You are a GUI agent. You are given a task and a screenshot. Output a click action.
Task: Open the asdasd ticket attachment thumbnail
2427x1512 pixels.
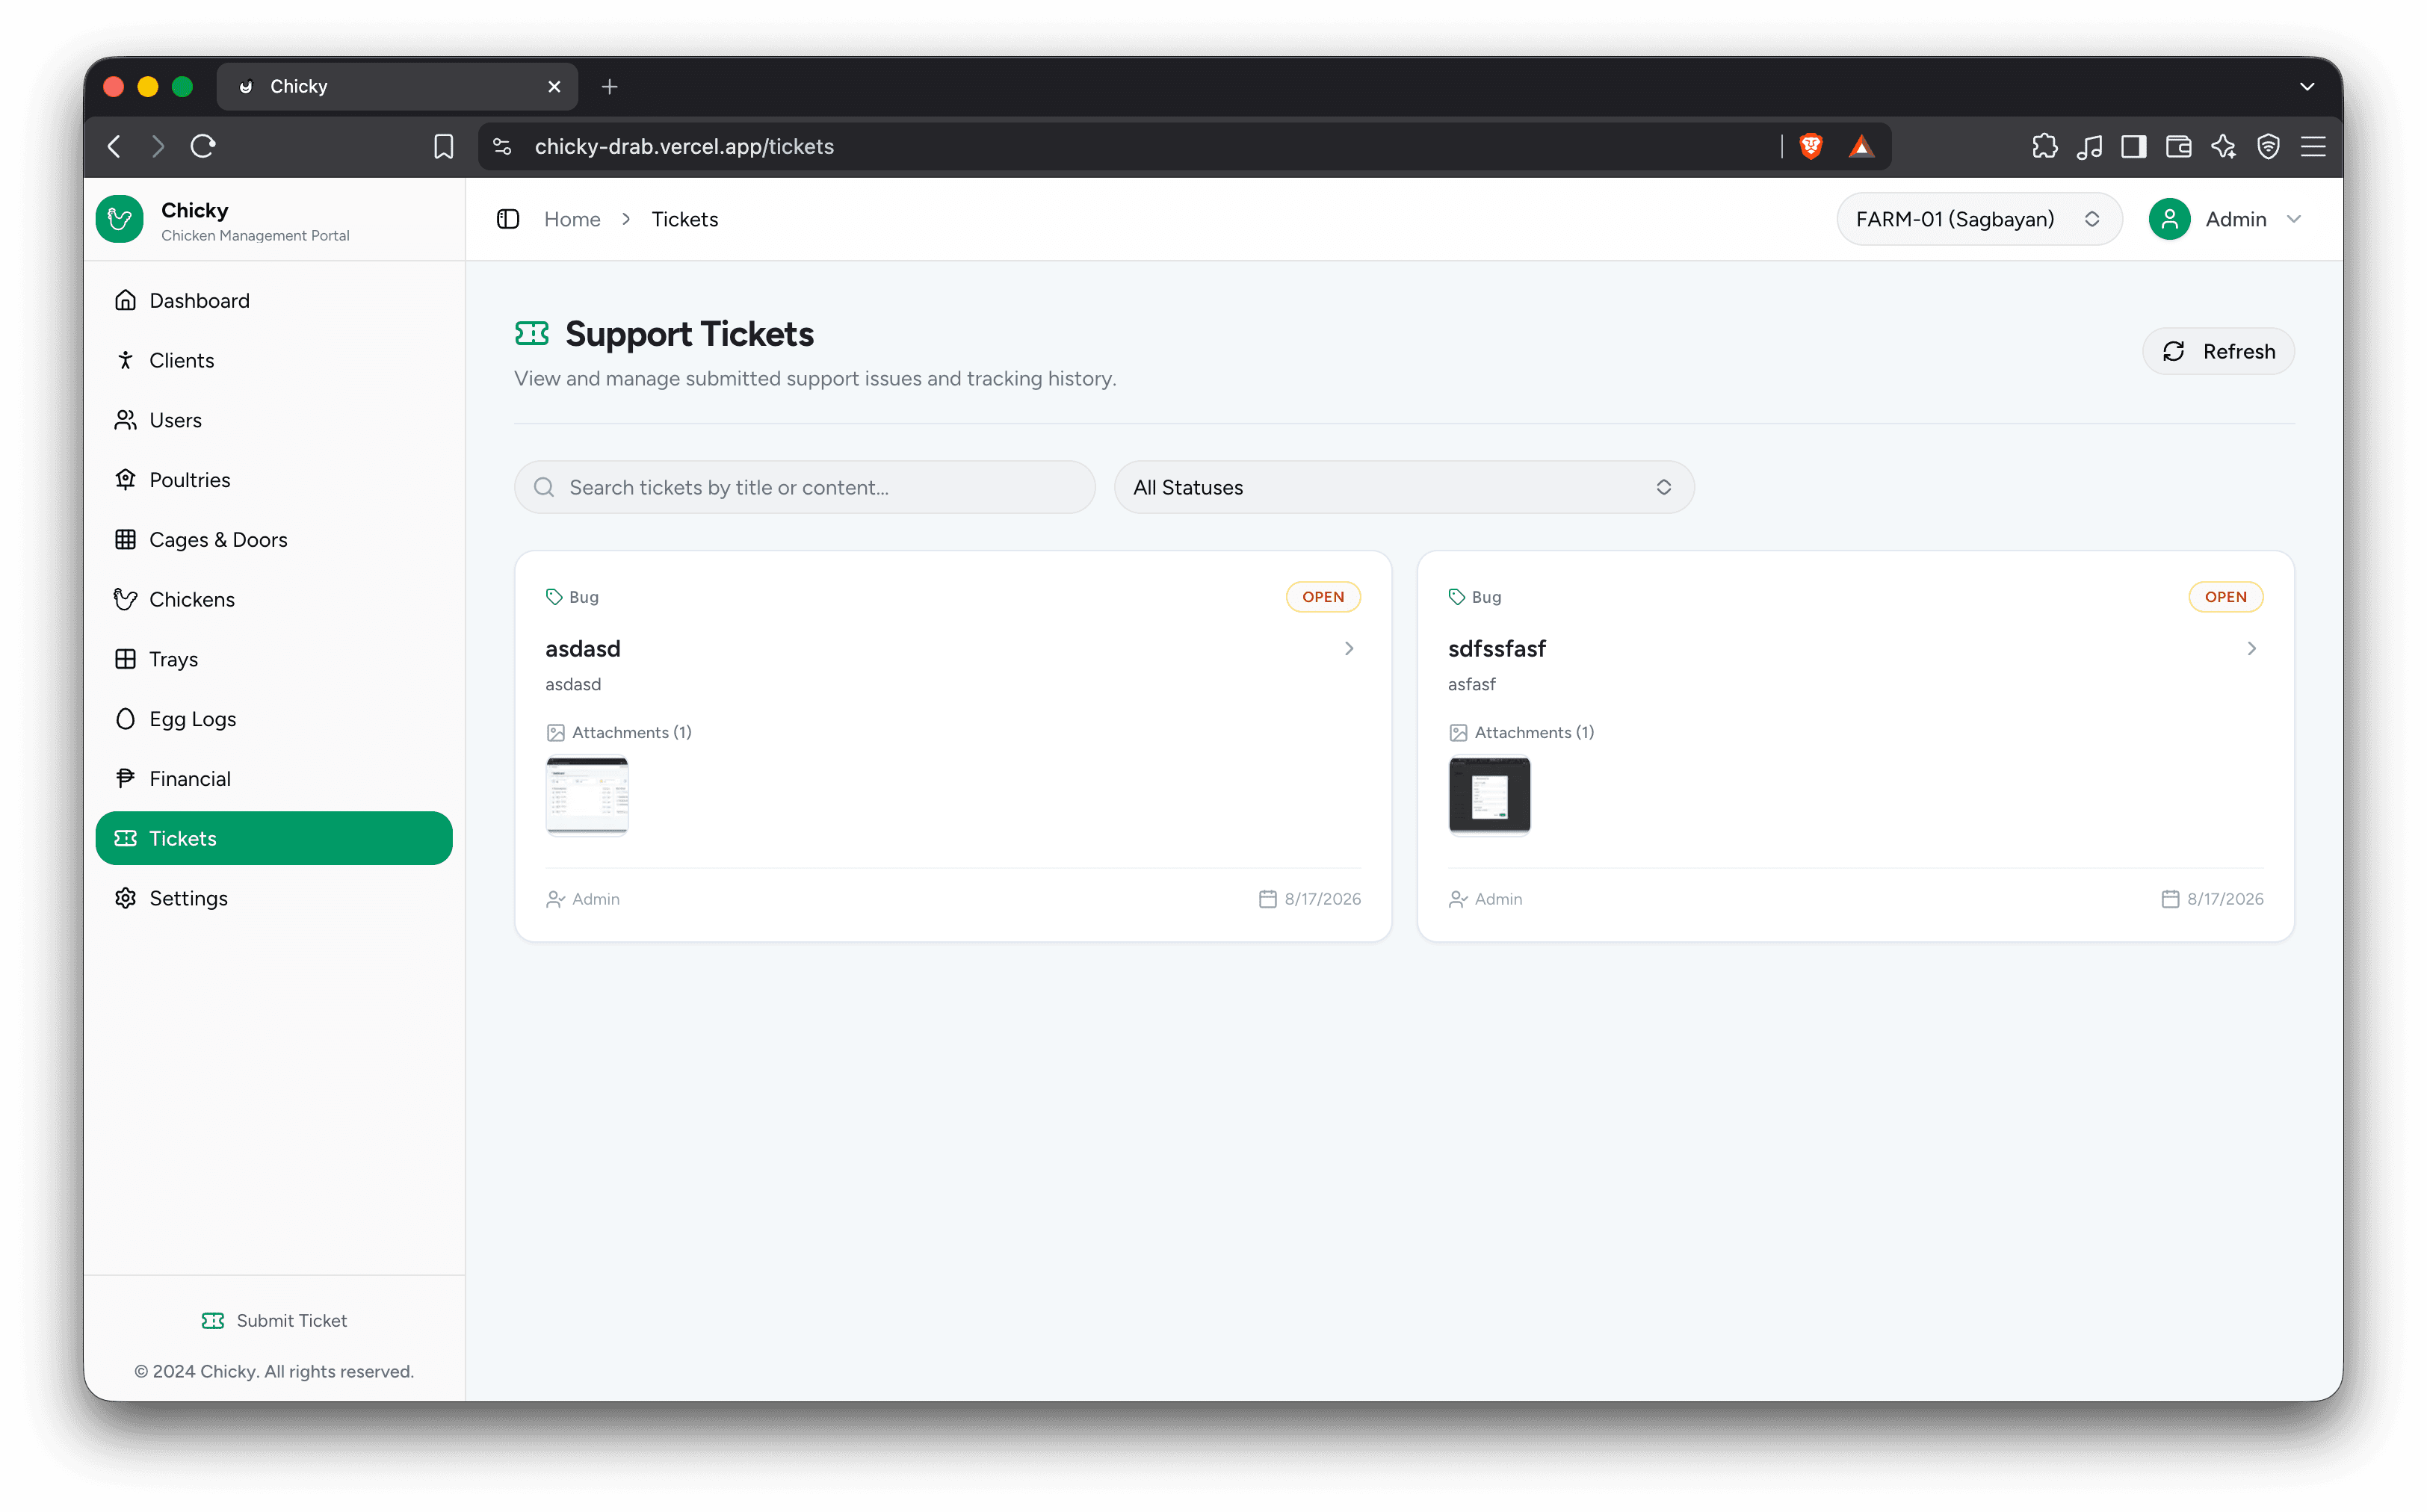point(587,795)
